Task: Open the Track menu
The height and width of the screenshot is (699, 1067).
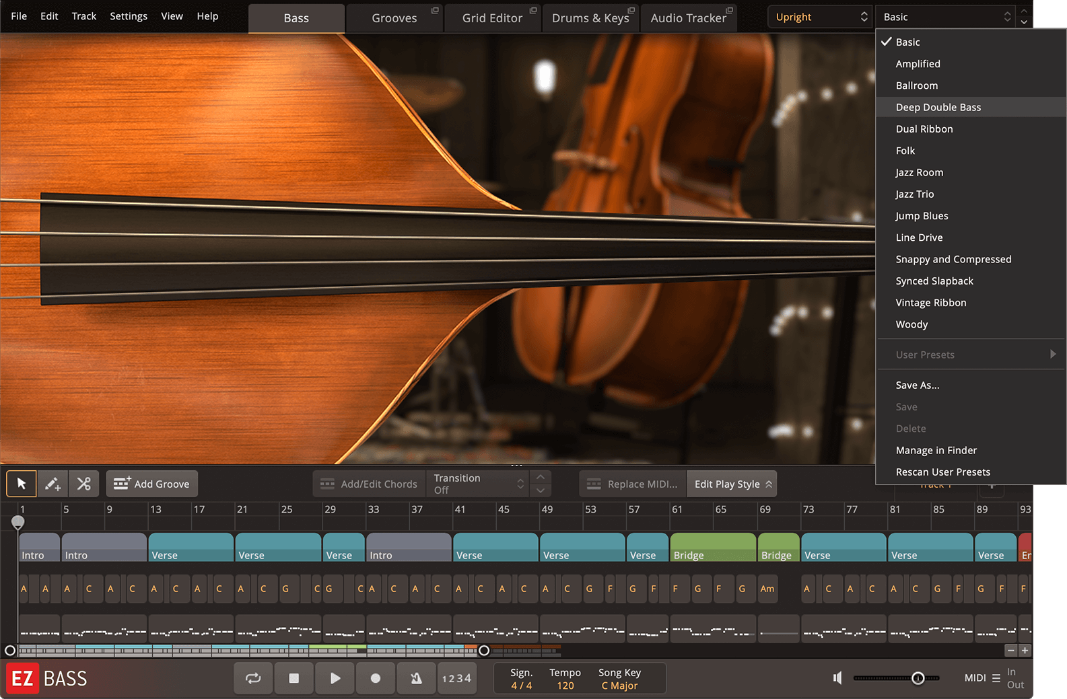Action: (84, 16)
